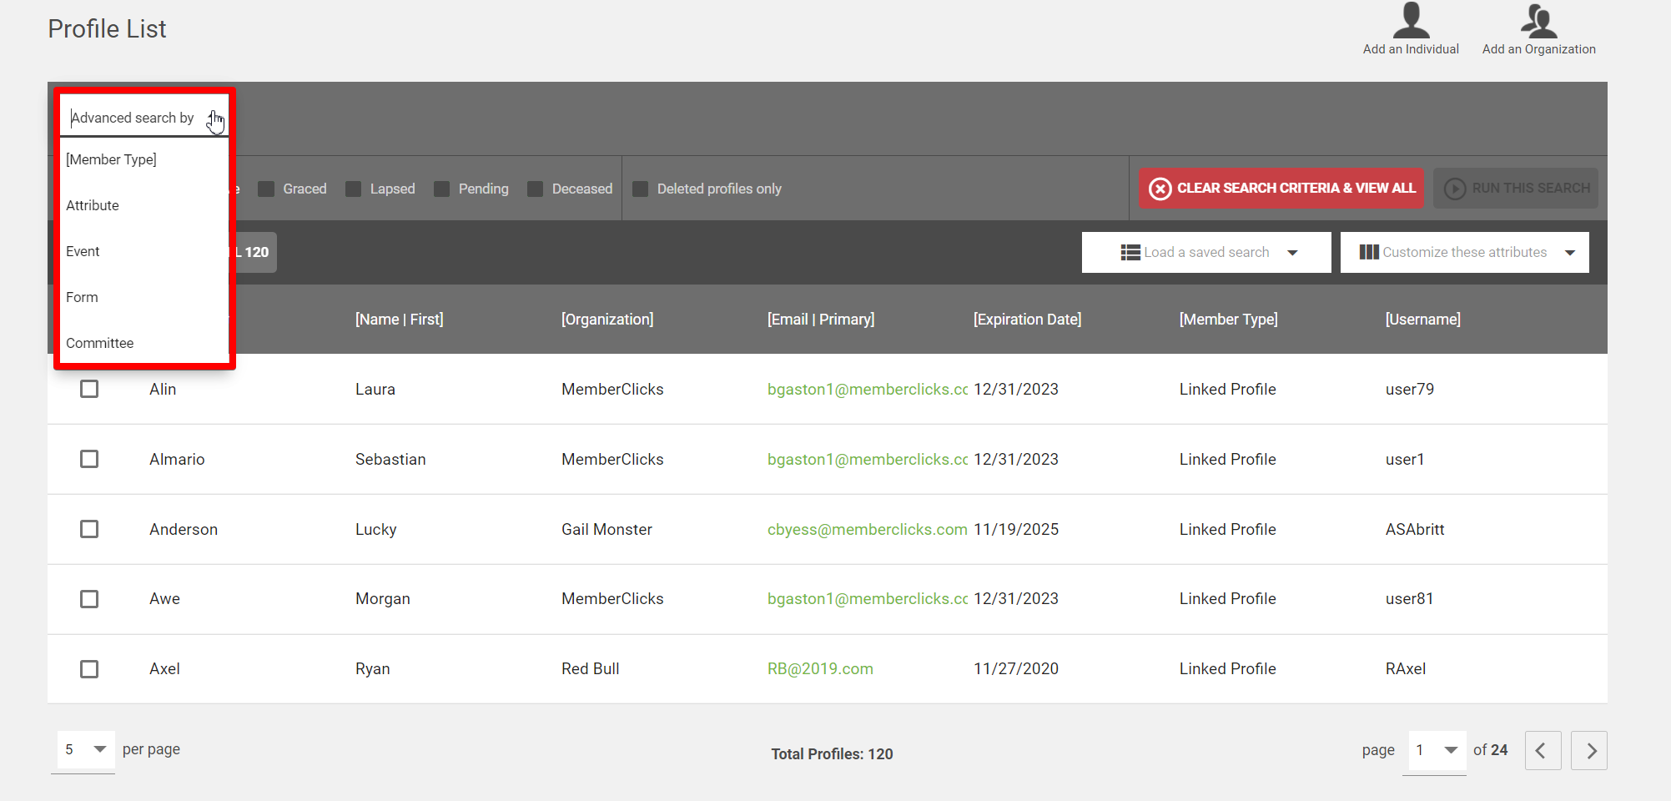Click the first name Ryan cell
The height and width of the screenshot is (801, 1671).
coord(372,669)
